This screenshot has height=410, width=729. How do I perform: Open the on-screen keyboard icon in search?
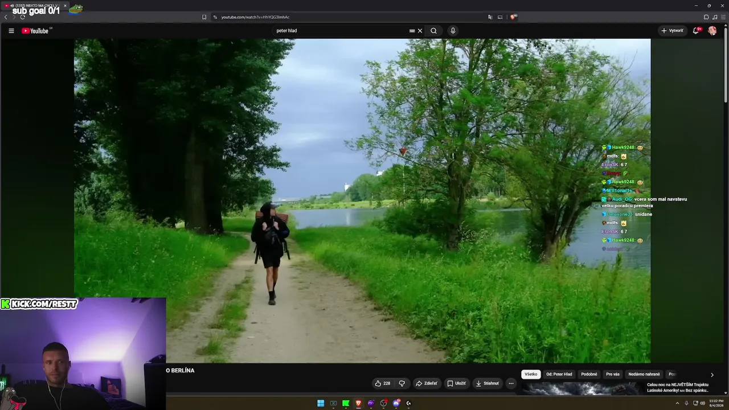click(412, 31)
